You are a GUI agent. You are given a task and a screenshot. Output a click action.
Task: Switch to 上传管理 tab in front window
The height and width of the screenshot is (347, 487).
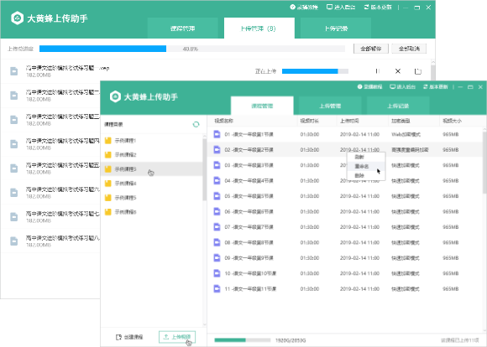pyautogui.click(x=330, y=106)
